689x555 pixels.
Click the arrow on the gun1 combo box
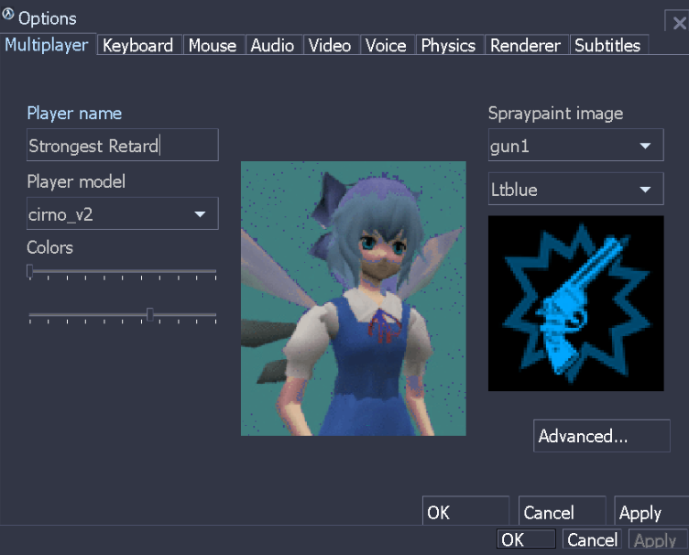click(645, 146)
